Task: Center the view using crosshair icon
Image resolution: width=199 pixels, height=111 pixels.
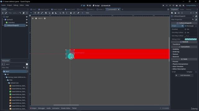Action: (33, 18)
